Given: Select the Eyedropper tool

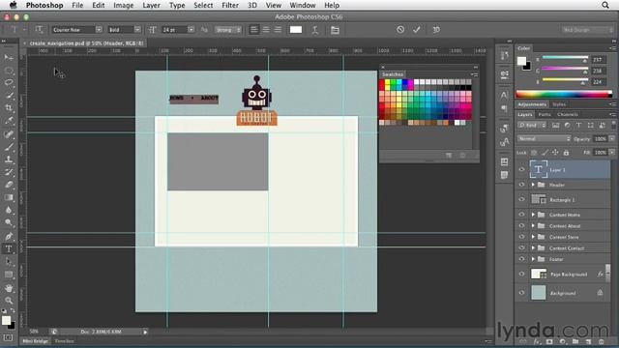Looking at the screenshot, I should [9, 121].
